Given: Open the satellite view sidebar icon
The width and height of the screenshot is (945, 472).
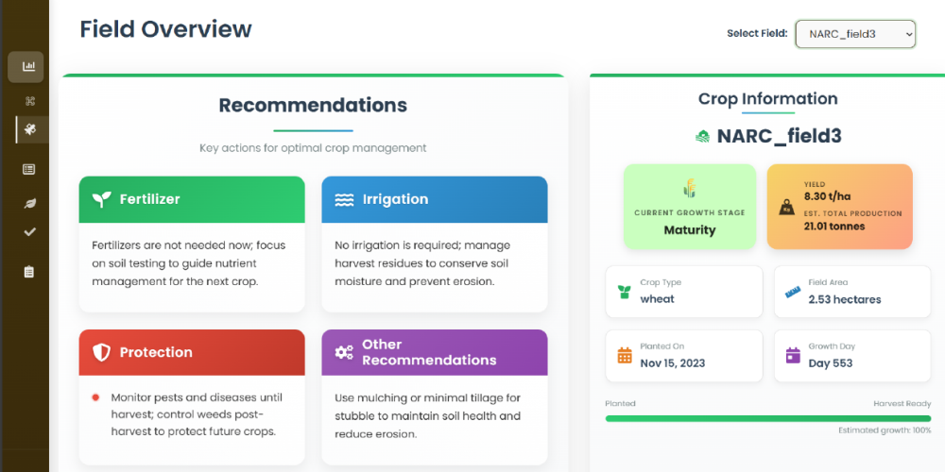Looking at the screenshot, I should pos(29,128).
